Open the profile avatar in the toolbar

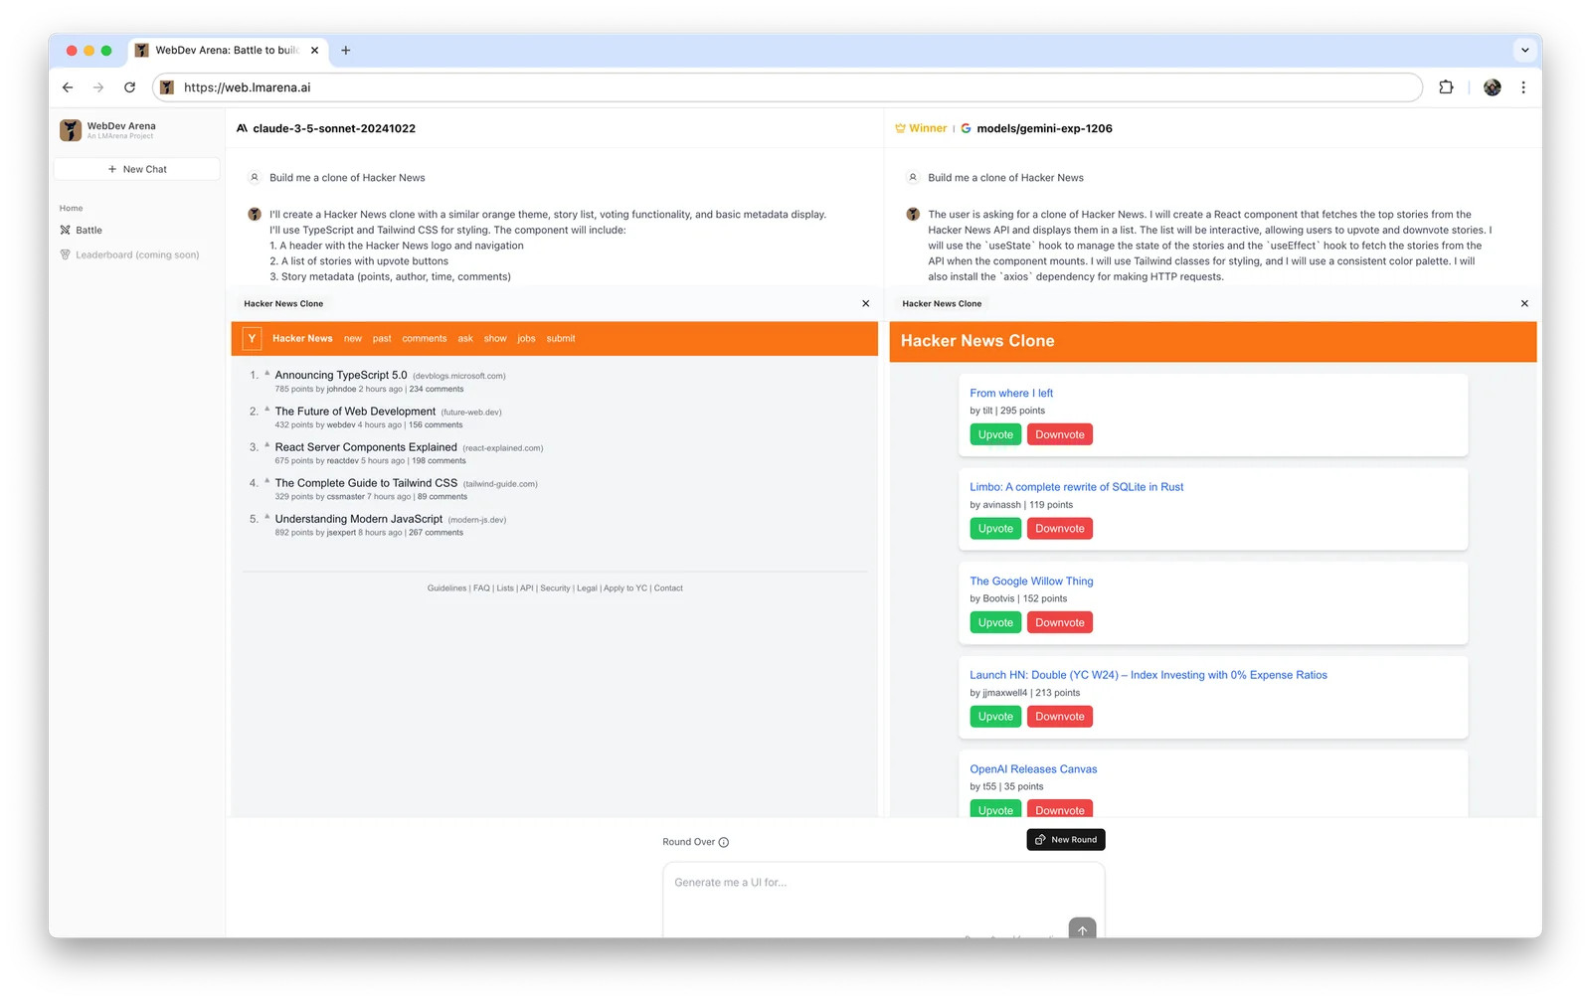[x=1492, y=87]
